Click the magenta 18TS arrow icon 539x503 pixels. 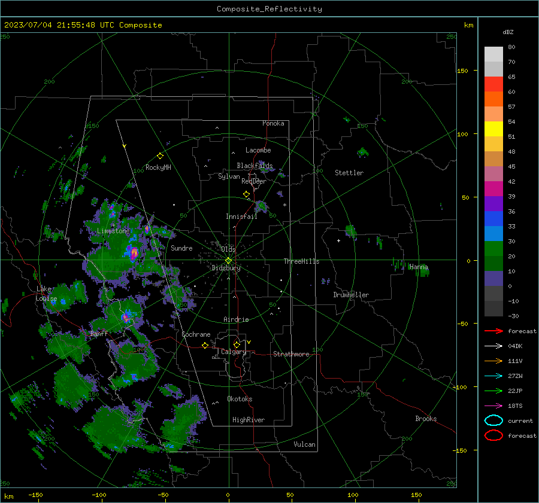pos(493,406)
